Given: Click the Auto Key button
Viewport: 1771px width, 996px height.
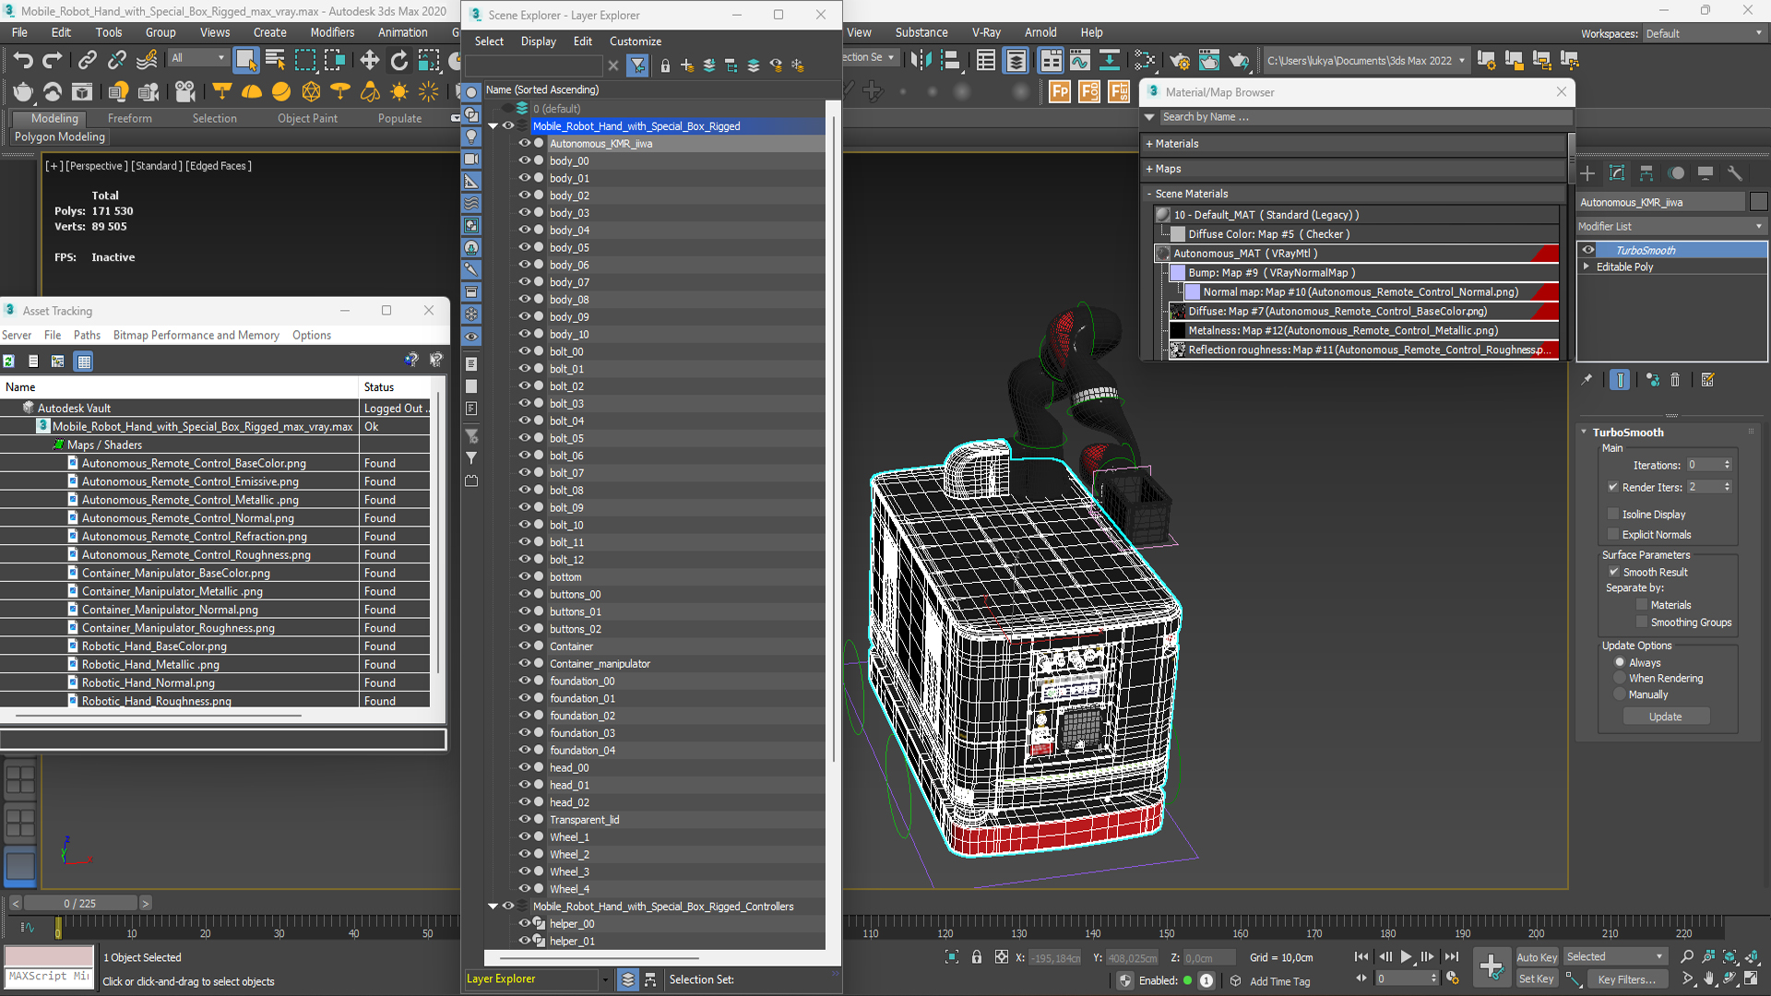Looking at the screenshot, I should click(x=1537, y=957).
